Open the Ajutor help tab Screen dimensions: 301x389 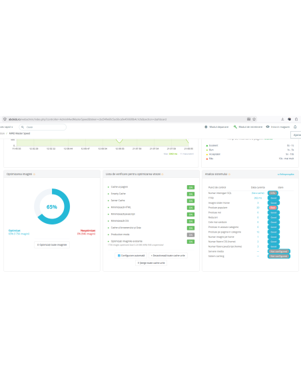(296, 135)
